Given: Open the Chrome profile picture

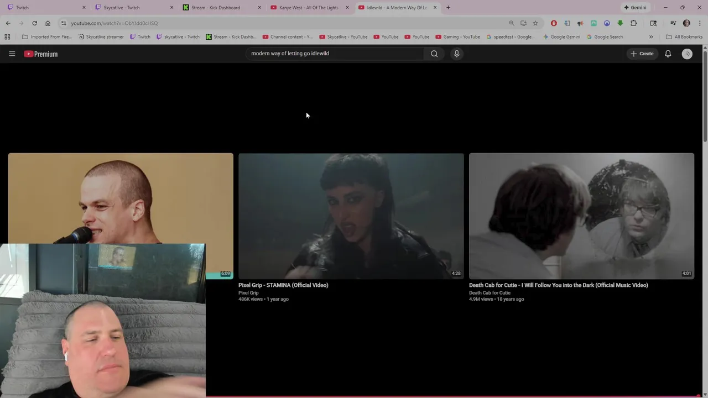Looking at the screenshot, I should [686, 23].
